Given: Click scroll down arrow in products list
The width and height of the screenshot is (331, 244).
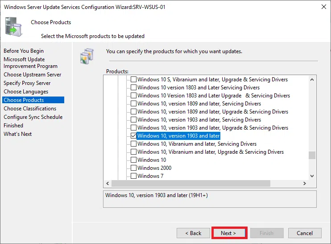Looking at the screenshot, I should [312, 176].
